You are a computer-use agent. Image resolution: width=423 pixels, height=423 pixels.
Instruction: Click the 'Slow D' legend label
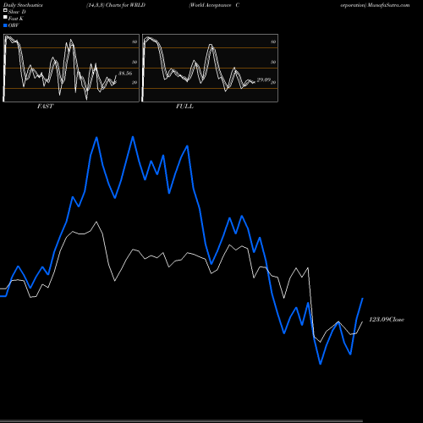click(17, 12)
